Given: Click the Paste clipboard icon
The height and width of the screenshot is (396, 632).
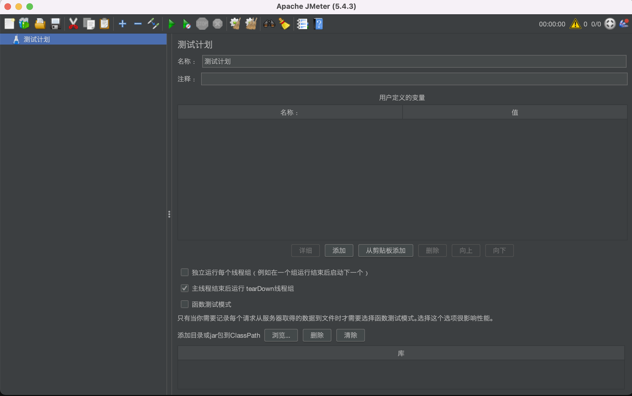Looking at the screenshot, I should point(104,24).
